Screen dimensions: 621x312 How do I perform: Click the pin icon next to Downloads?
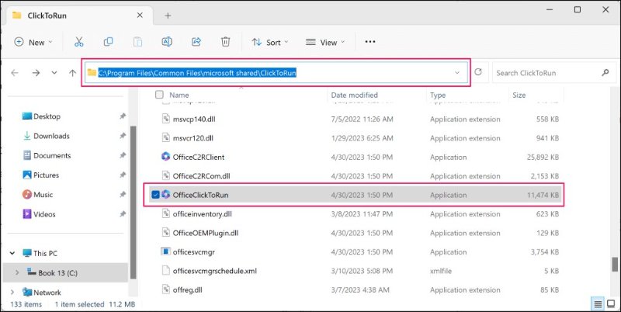click(x=123, y=136)
